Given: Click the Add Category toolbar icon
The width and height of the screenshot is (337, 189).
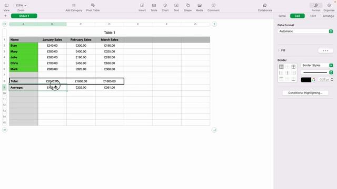Looking at the screenshot, I should click(74, 5).
